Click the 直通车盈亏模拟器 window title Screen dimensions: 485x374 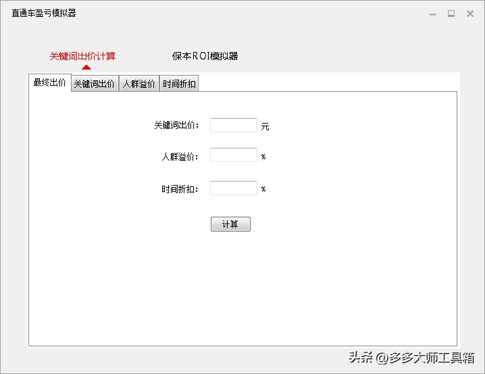coord(44,13)
